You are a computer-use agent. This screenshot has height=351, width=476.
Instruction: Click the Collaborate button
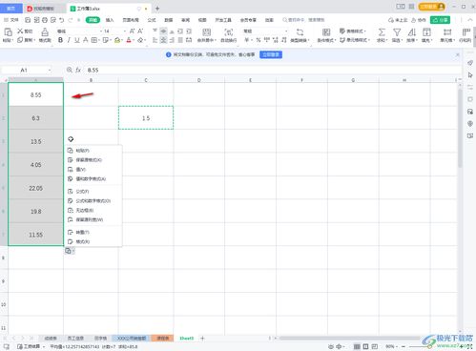coord(419,20)
